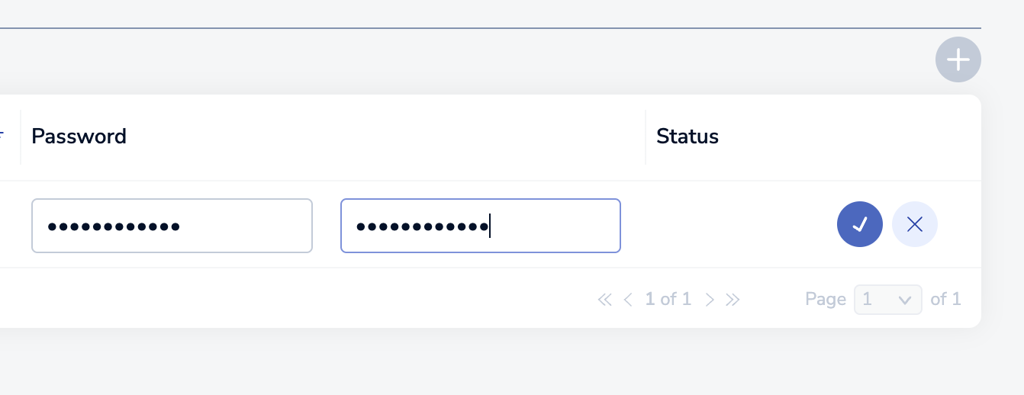Click the divider left of Password header
The image size is (1024, 395).
click(x=21, y=137)
